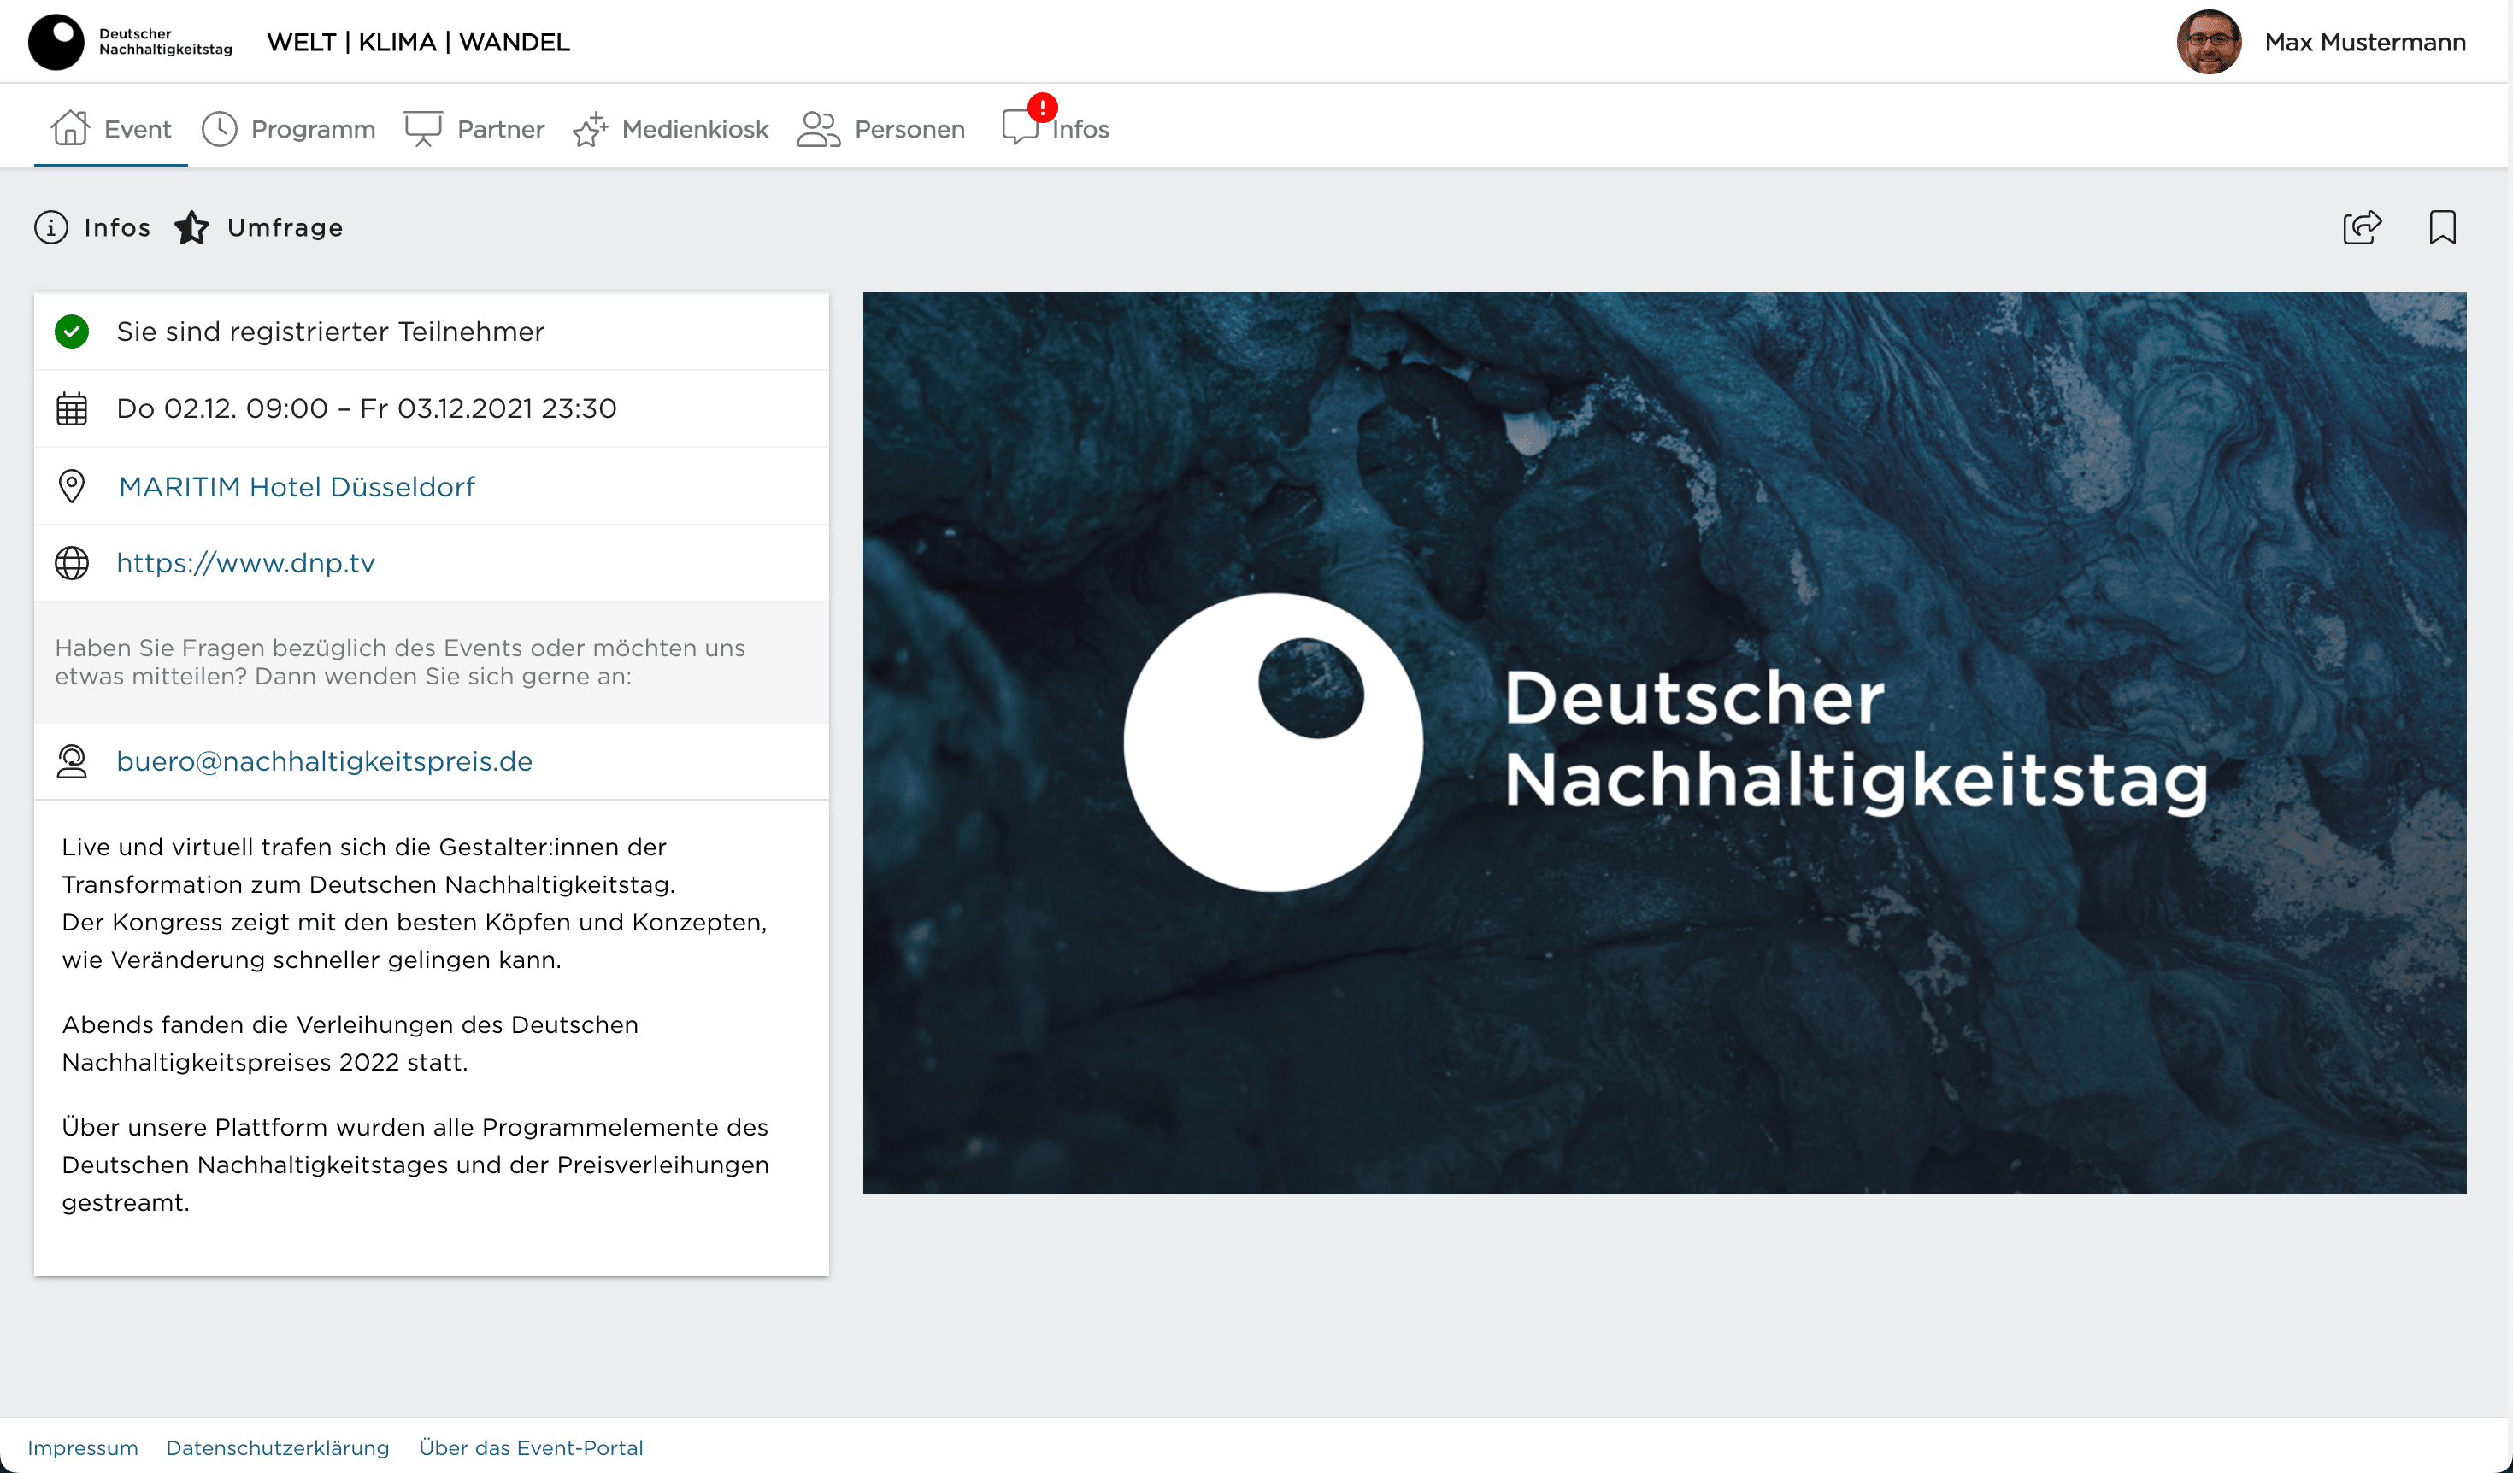Email buero@nachhaltigkeitspreis.de
The image size is (2513, 1473).
(x=324, y=761)
